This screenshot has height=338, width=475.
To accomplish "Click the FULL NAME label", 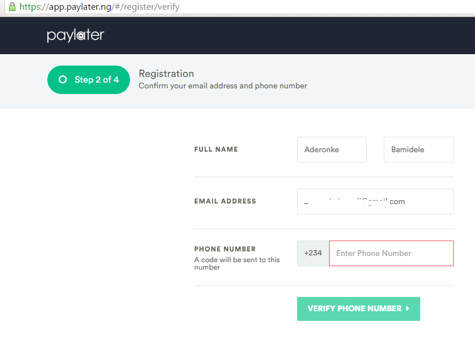I will (216, 149).
